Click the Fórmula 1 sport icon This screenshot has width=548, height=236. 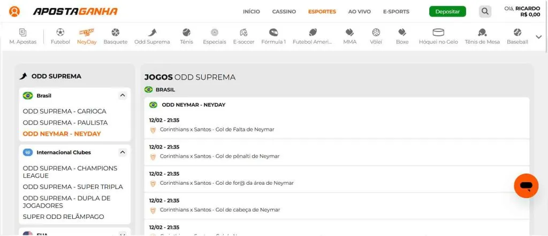273,33
